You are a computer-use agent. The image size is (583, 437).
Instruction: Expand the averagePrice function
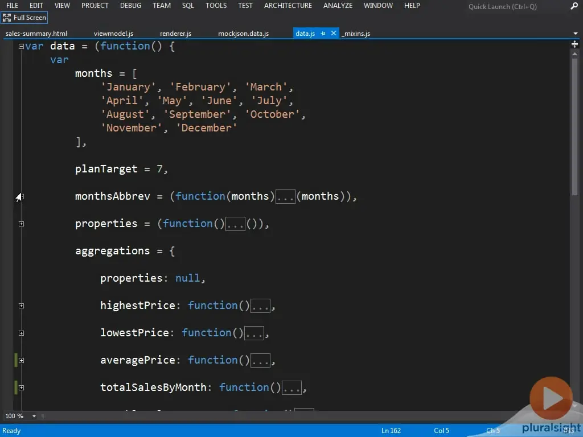coord(21,360)
